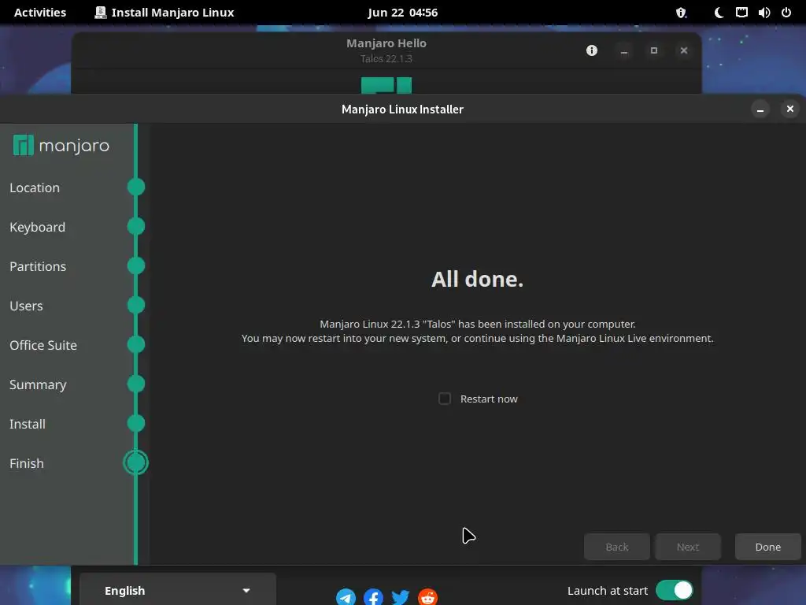Click the security shield tray icon
Screen dimensions: 806x605
[x=681, y=13]
